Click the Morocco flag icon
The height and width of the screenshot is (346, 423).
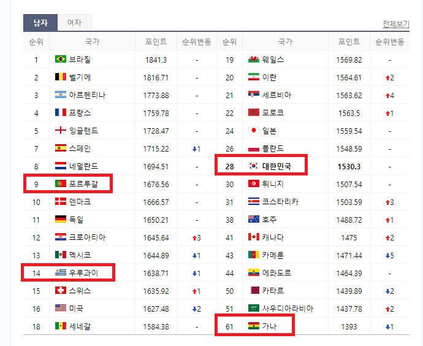click(x=254, y=112)
